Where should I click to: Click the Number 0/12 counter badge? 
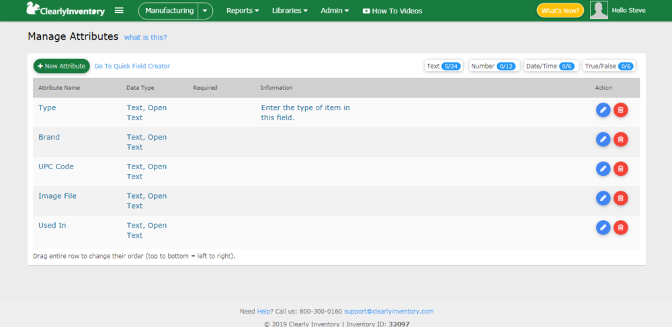tap(494, 66)
